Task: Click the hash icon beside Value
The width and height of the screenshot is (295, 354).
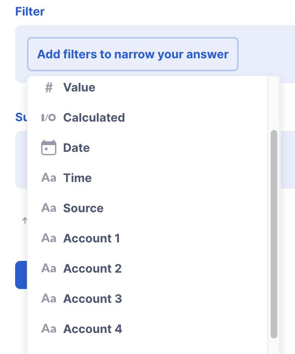Action: (49, 88)
